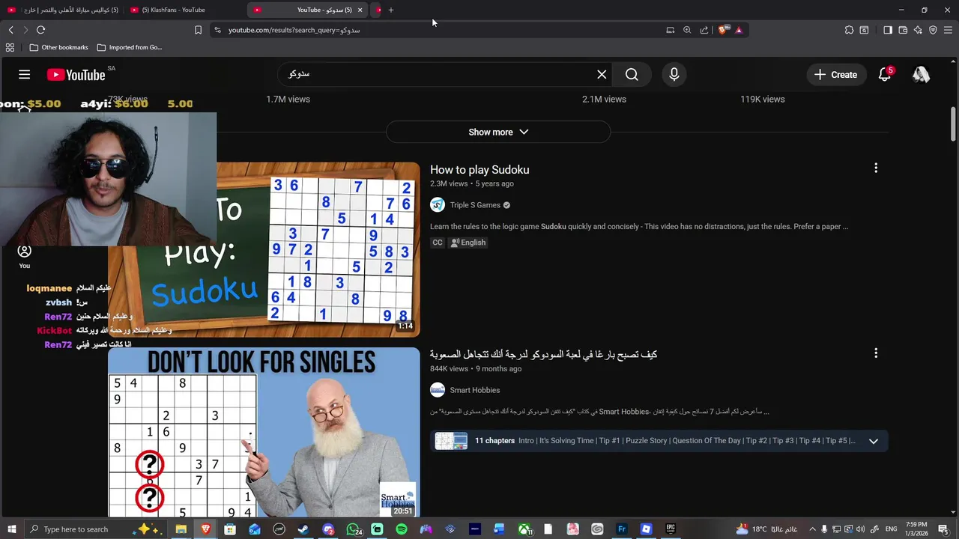Bookmark this page icon
This screenshot has height=539, width=959.
(198, 30)
